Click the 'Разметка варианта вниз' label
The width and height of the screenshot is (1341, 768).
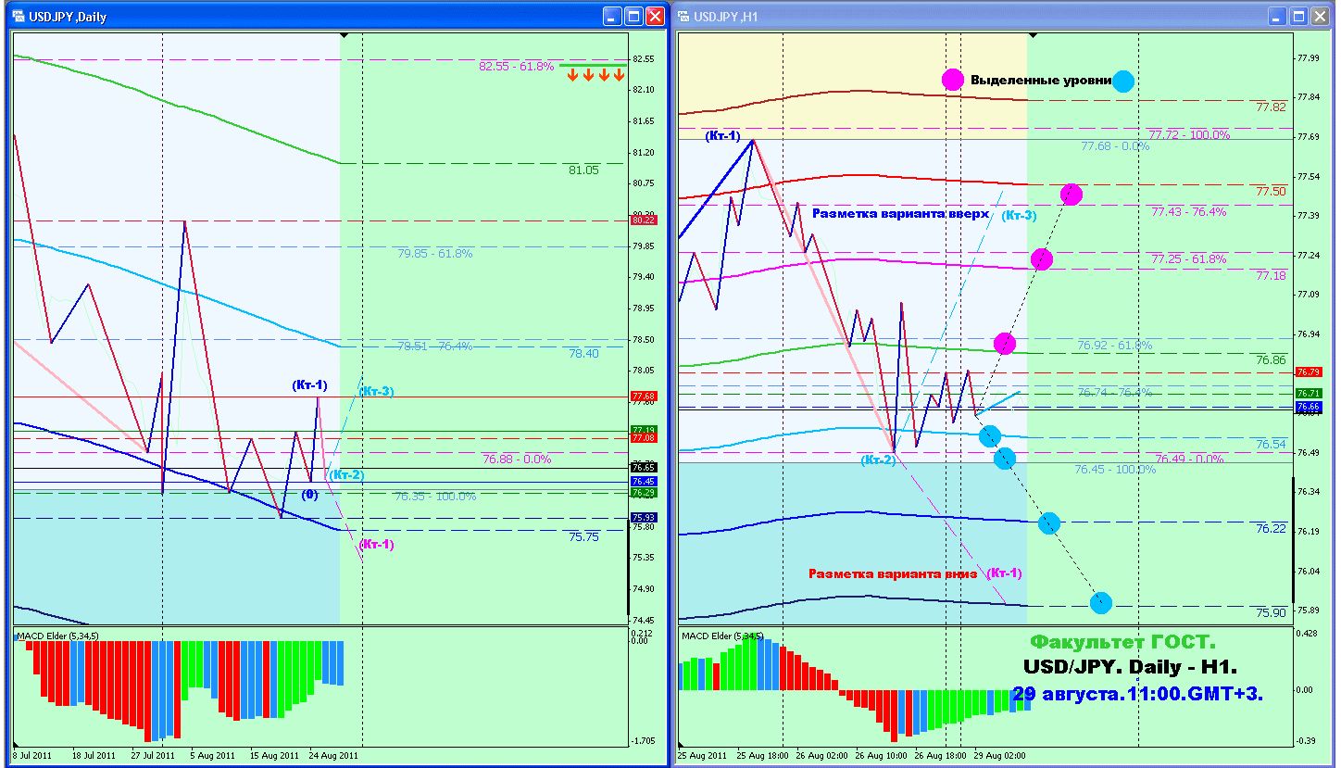(x=893, y=573)
